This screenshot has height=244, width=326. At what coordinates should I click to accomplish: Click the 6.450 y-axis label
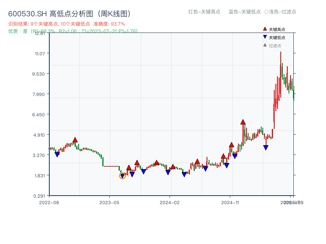point(38,115)
